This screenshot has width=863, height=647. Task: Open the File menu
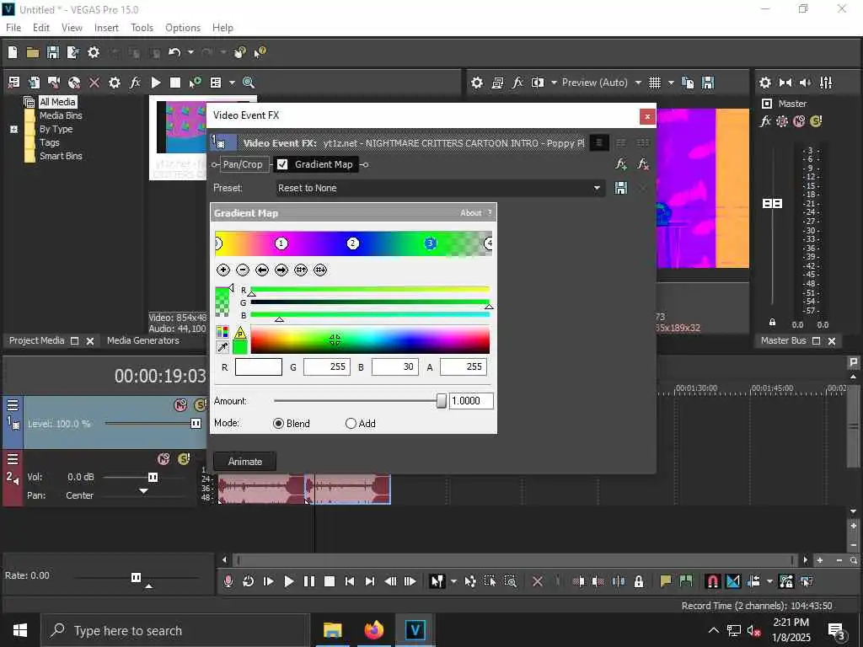pos(13,28)
